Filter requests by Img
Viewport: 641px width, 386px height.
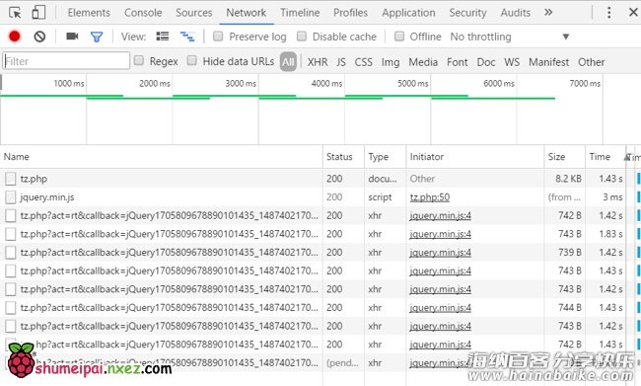click(391, 62)
